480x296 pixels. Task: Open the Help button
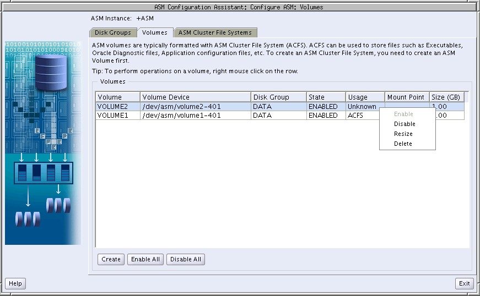(15, 283)
